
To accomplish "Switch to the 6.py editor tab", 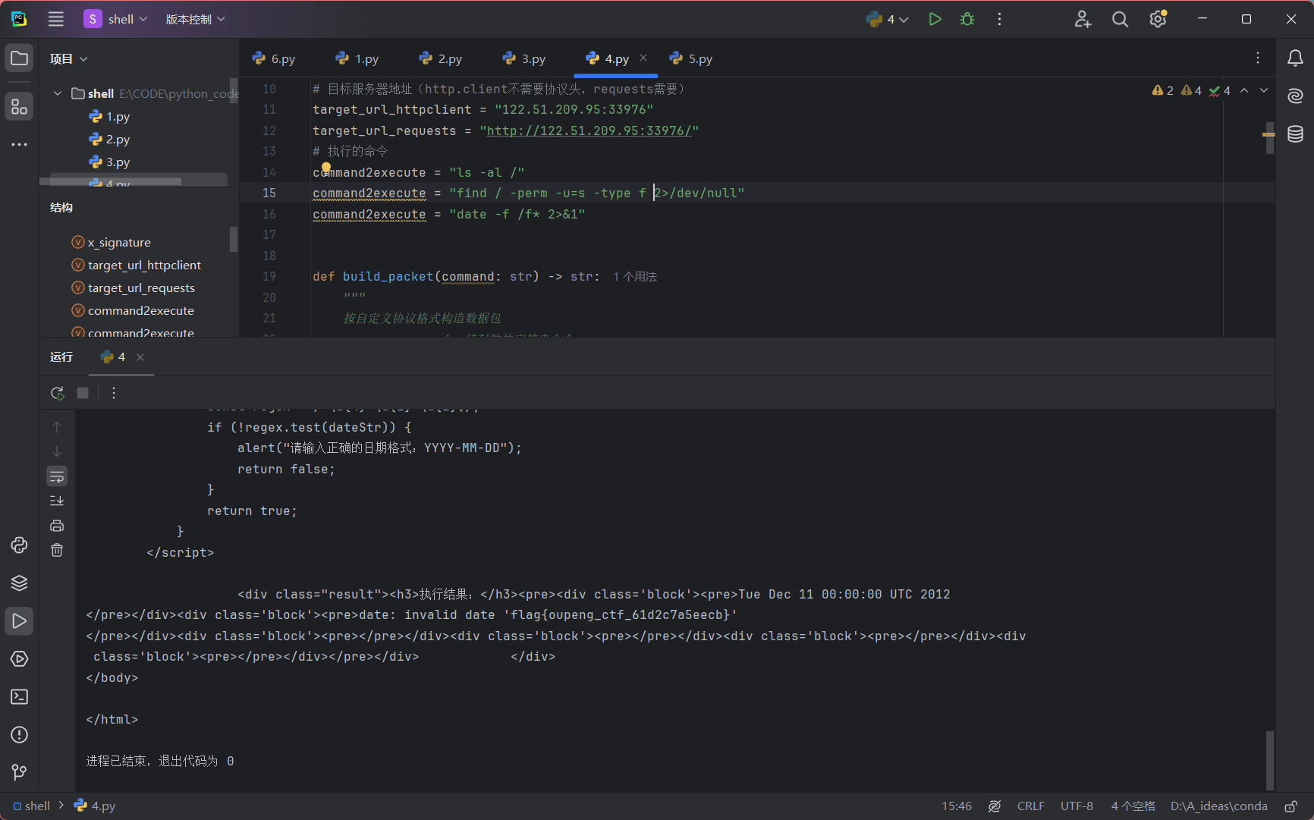I will coord(274,58).
